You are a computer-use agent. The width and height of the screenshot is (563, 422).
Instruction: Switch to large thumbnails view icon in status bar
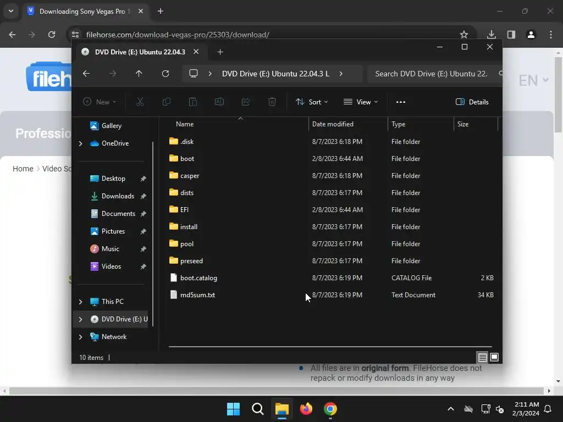[x=494, y=357]
